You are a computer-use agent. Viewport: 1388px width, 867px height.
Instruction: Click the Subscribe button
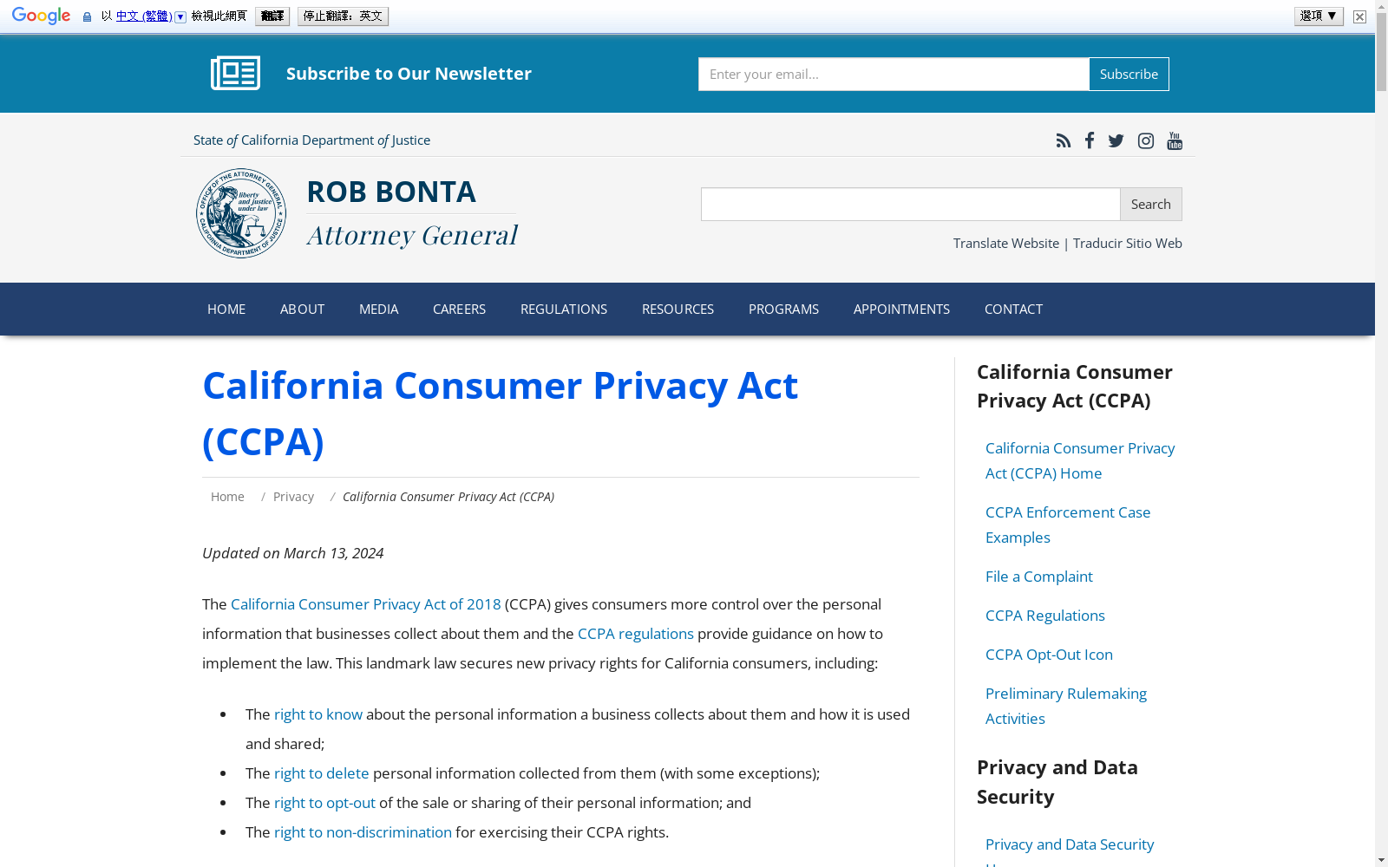coord(1129,75)
